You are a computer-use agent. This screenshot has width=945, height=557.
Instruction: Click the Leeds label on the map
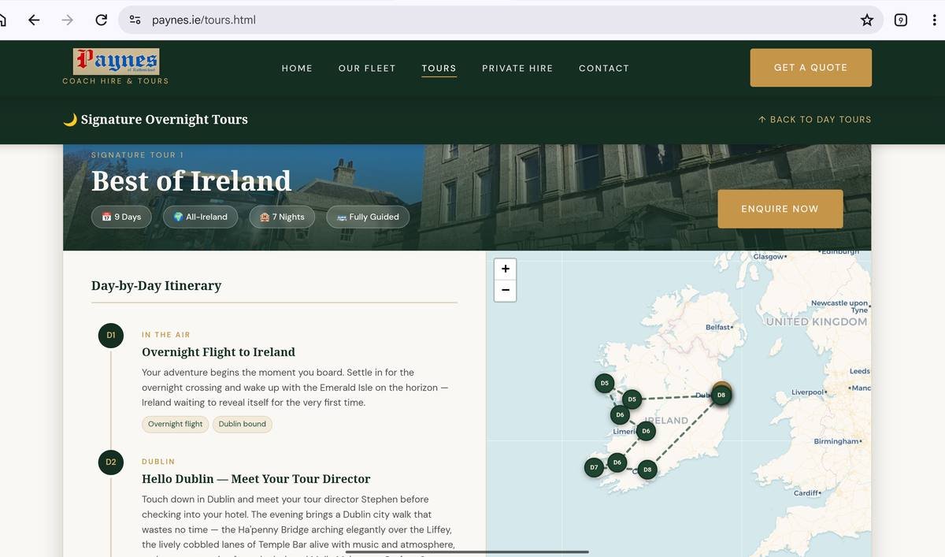point(860,371)
